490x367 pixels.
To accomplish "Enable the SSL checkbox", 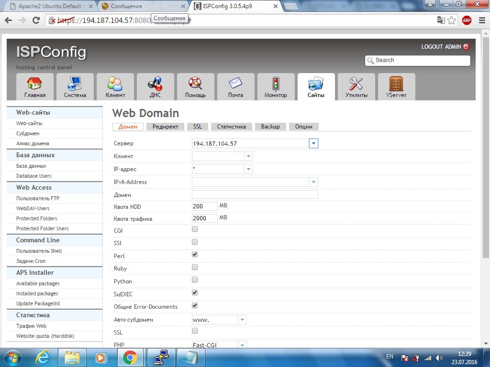I will 195,331.
